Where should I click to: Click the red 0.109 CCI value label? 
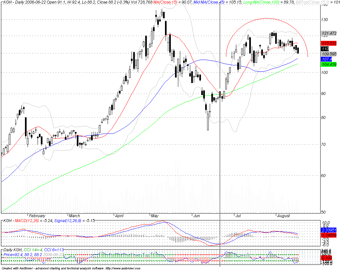tap(327, 258)
